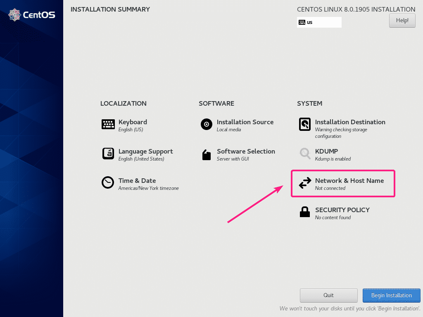Open the 'Network & Host Name' text label
423x317 pixels.
click(349, 180)
